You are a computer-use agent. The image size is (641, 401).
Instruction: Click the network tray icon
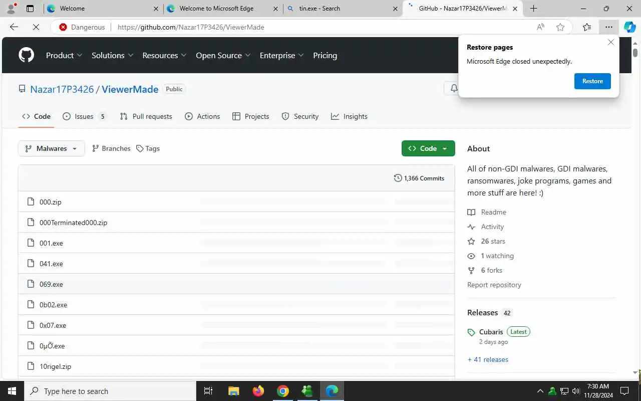pyautogui.click(x=564, y=391)
